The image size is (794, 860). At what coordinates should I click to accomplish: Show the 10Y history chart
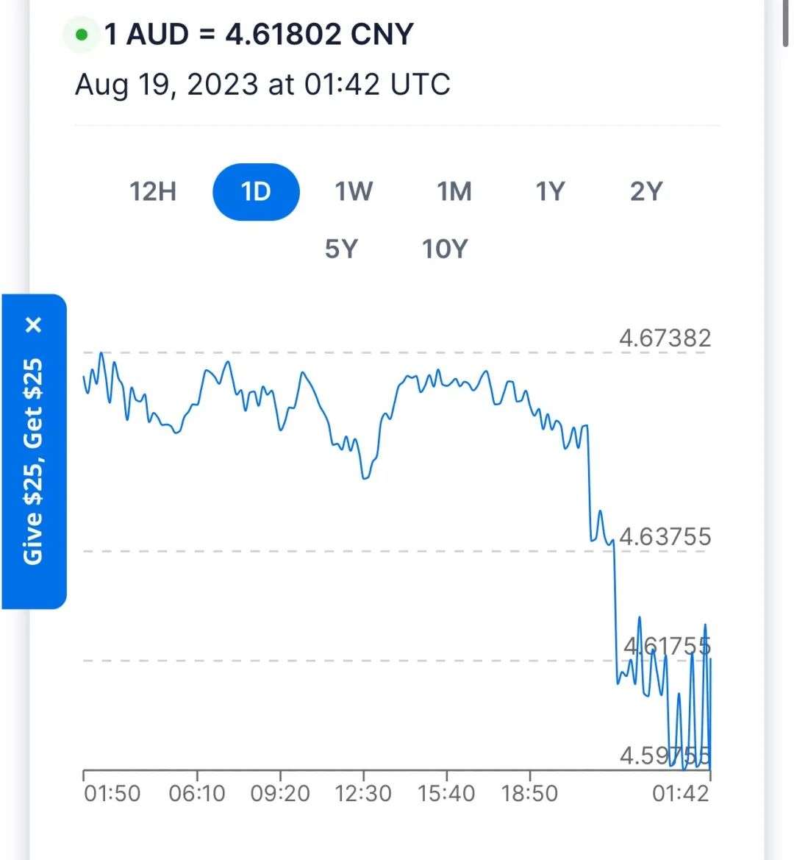click(445, 249)
